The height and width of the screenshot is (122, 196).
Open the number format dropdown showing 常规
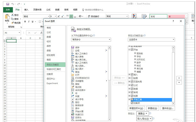pyautogui.click(x=127, y=16)
